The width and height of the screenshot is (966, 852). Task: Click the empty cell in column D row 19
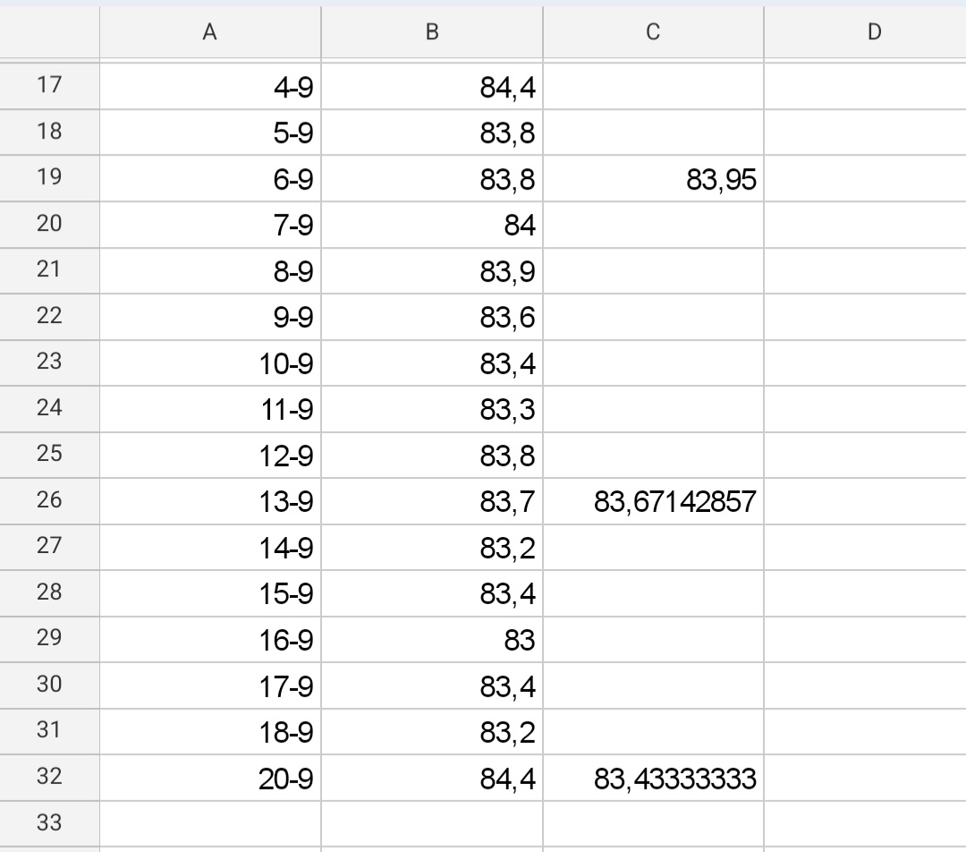[x=863, y=179]
